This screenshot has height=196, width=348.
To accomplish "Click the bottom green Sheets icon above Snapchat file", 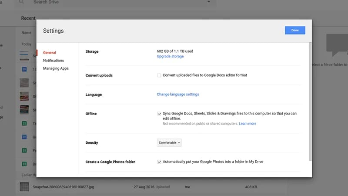I will click(x=24, y=164).
